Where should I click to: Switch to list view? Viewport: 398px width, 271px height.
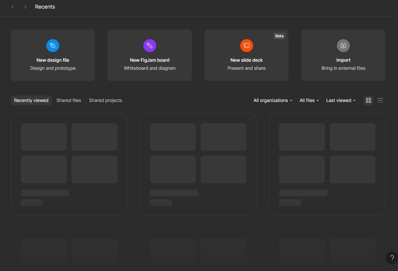pyautogui.click(x=380, y=100)
